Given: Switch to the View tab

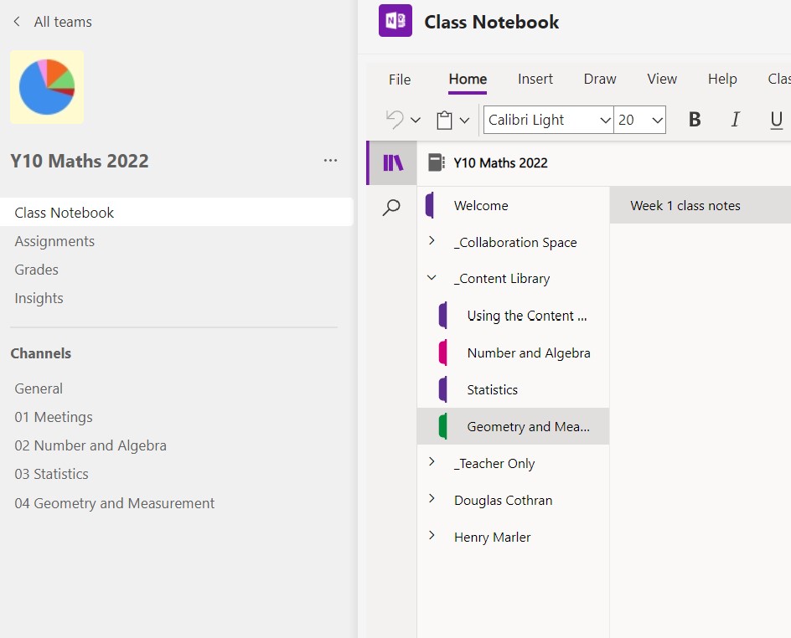Looking at the screenshot, I should [662, 79].
